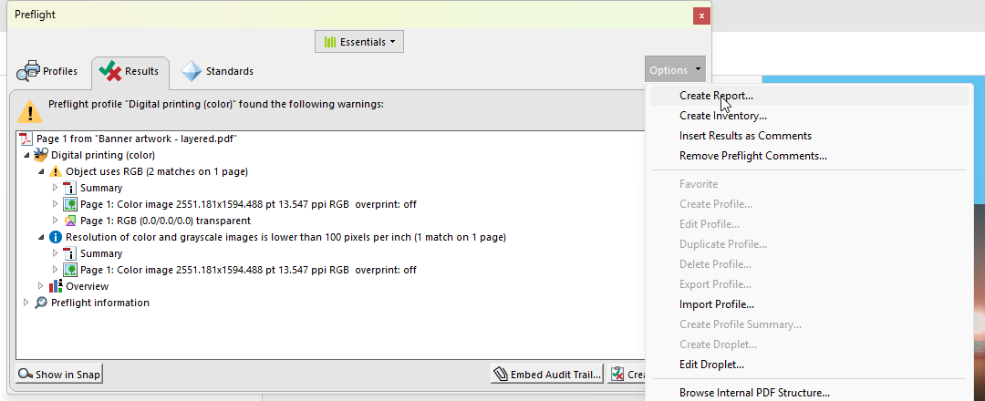Open the Essentials library dropdown

pyautogui.click(x=358, y=42)
